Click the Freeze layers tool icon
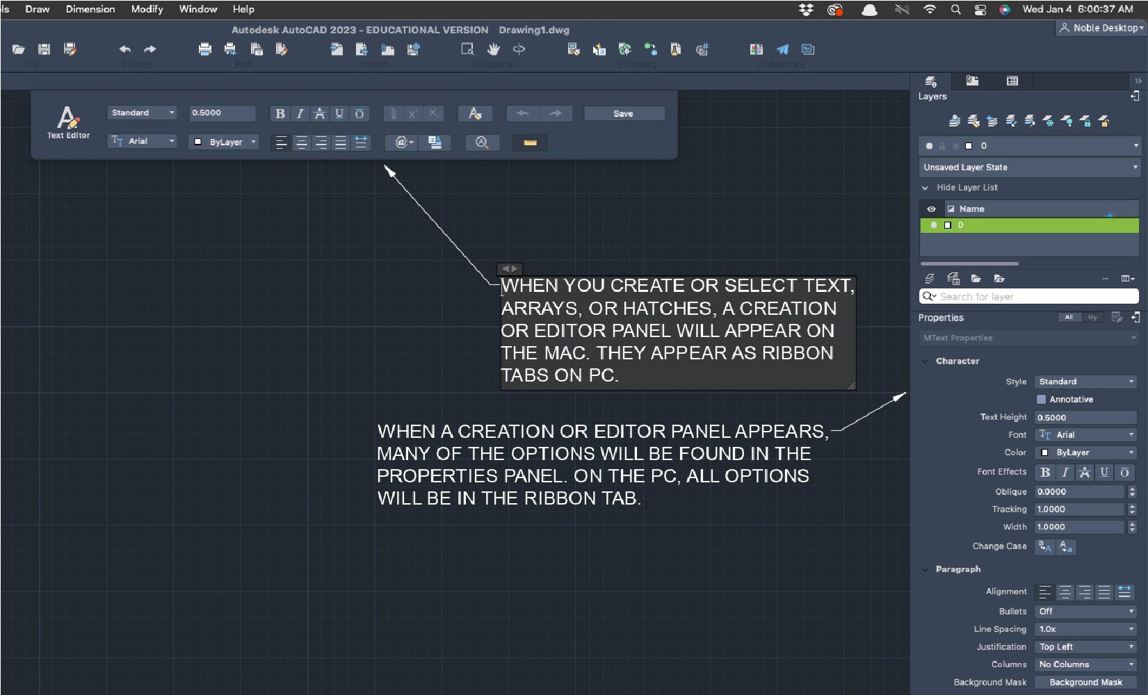This screenshot has width=1148, height=695. (x=1049, y=120)
